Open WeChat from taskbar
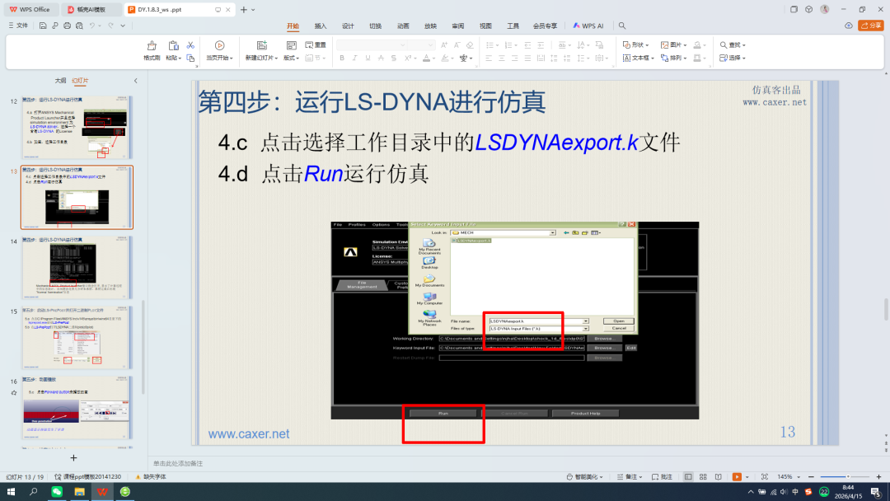 (x=57, y=491)
